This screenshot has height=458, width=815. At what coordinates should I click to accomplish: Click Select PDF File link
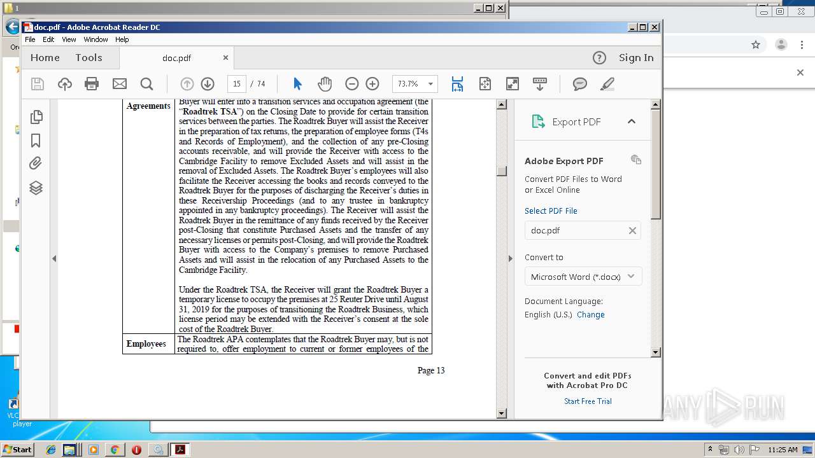551,211
